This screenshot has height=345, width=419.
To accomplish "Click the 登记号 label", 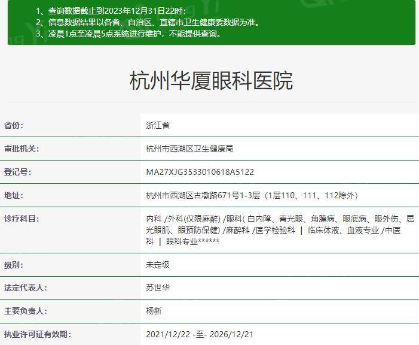I will coord(17,172).
